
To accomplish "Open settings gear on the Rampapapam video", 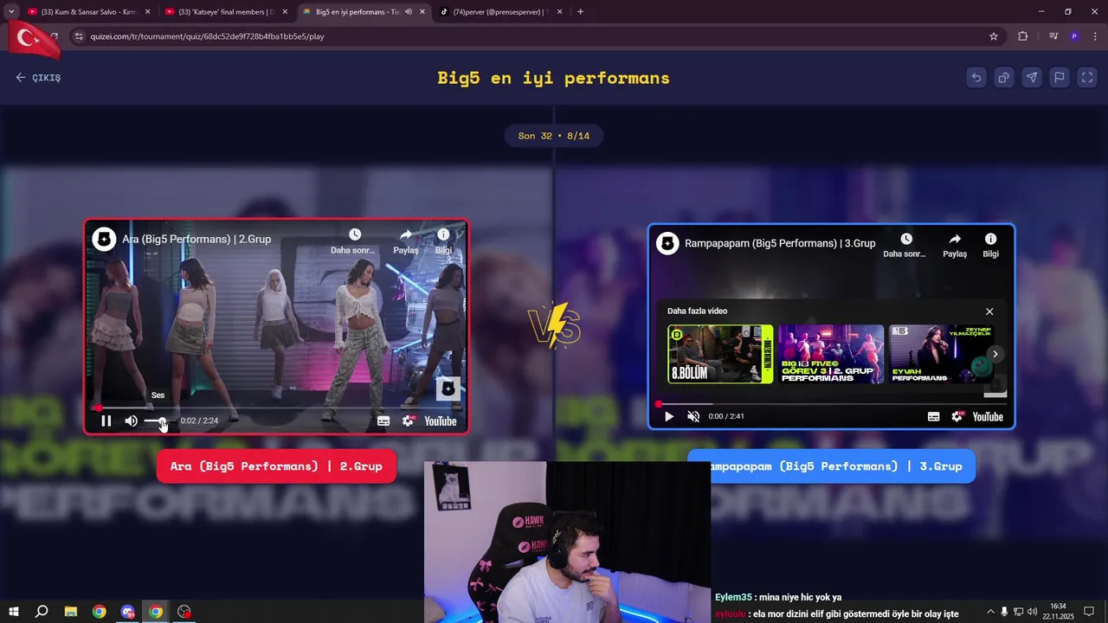I will (x=957, y=417).
